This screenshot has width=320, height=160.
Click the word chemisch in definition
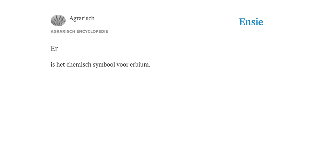click(x=79, y=64)
